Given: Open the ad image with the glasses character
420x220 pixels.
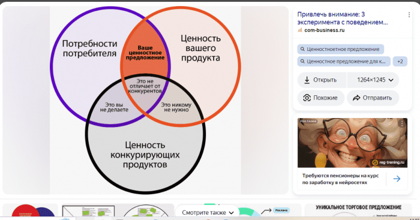Looking at the screenshot, I should coord(352,143).
